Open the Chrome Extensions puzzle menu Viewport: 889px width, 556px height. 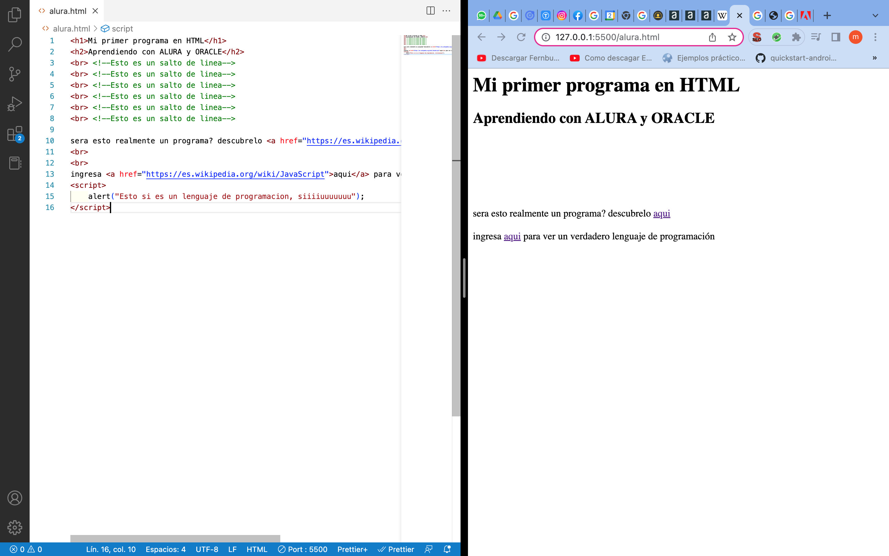[x=796, y=37]
